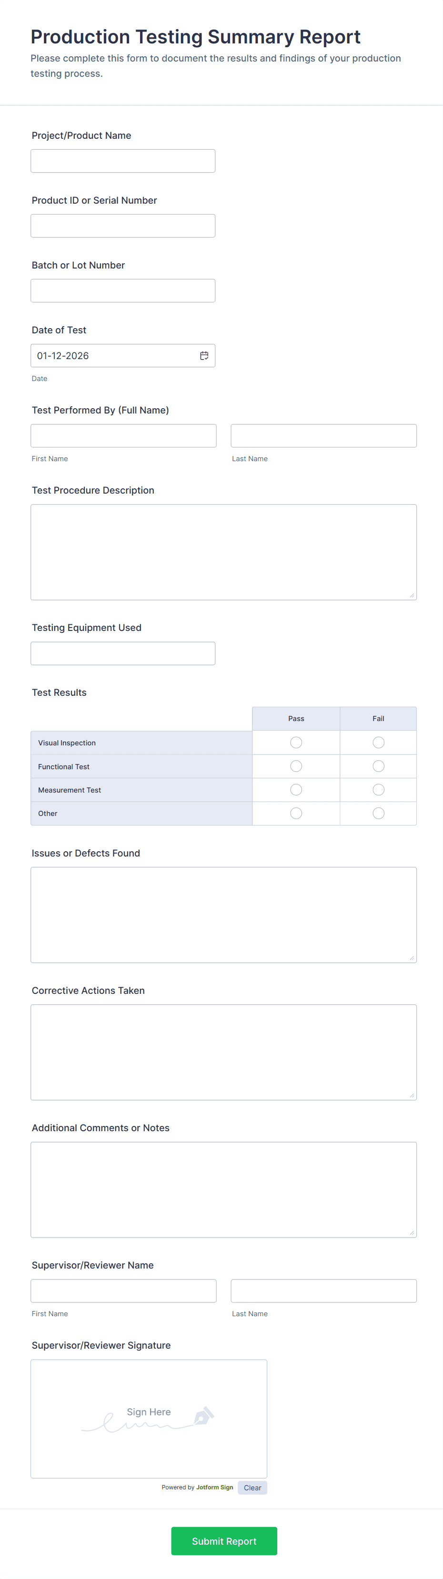Click the resize handle of Additional Comments textarea
This screenshot has width=443, height=1579.
tap(412, 1232)
